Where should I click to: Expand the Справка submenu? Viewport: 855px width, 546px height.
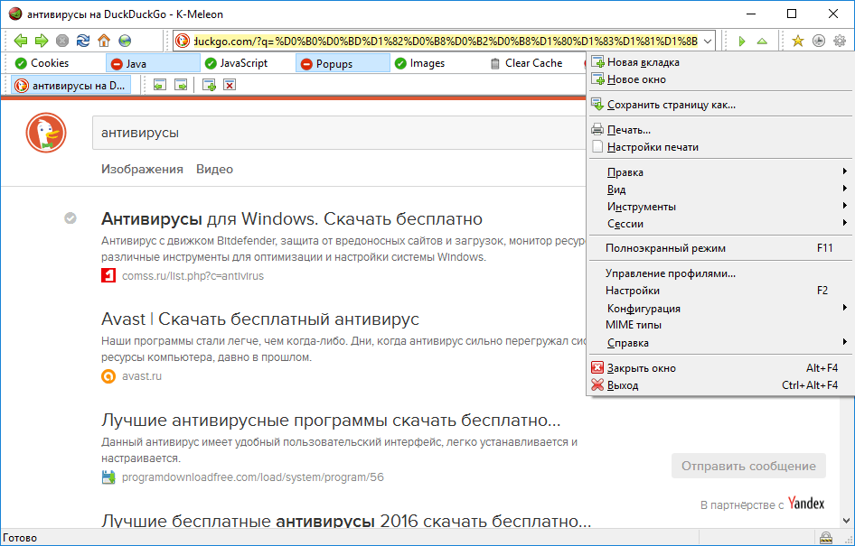coord(719,343)
